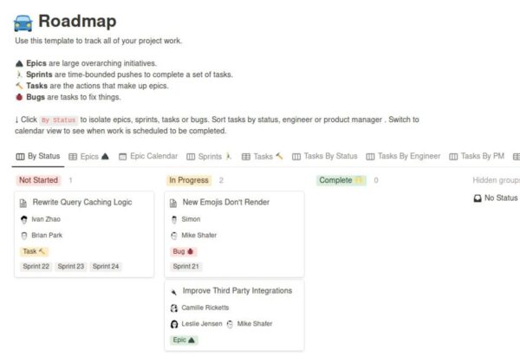This screenshot has width=520, height=363.
Task: Click the car emoji page icon
Action: (24, 23)
